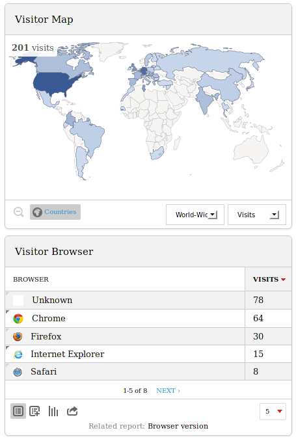Click the BROWSER column header

coord(31,279)
